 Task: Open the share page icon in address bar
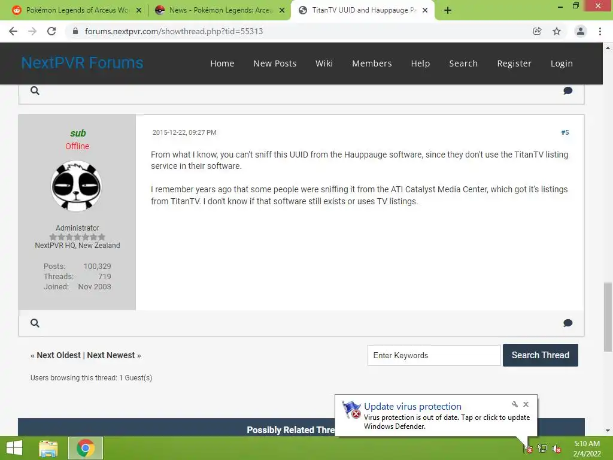tap(537, 31)
